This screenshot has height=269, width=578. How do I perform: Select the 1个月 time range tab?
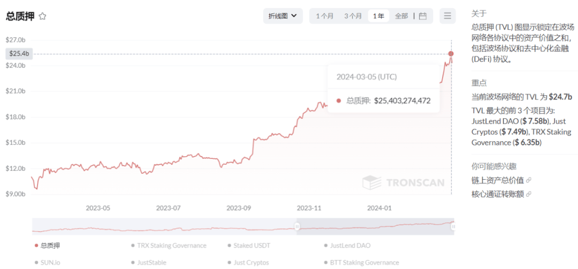pos(325,16)
